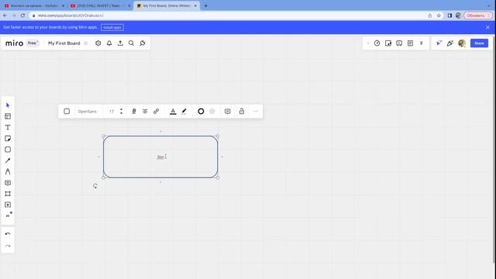Screen dimensions: 496x279
Task: Select the Text tool
Action: pos(8,127)
